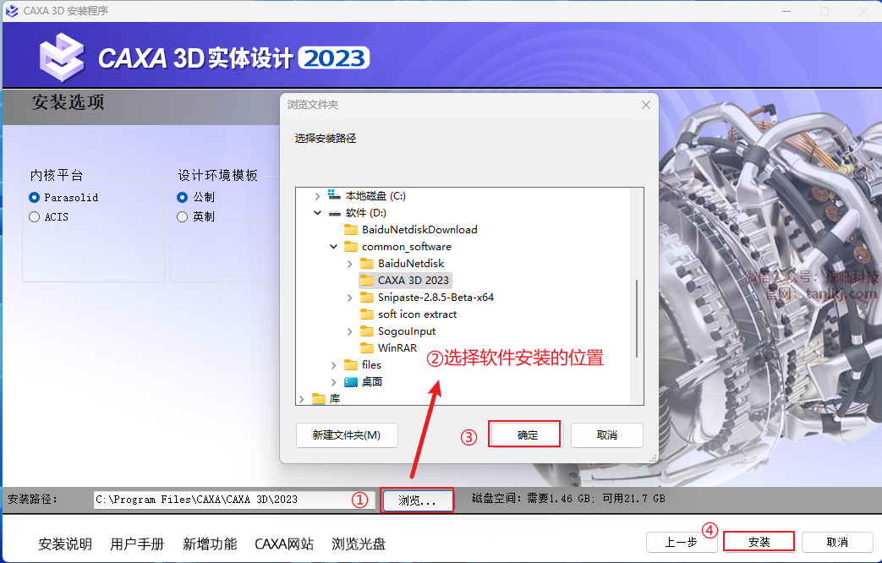This screenshot has width=882, height=563.
Task: Click 磁盘空间 disk space text
Action: [568, 498]
